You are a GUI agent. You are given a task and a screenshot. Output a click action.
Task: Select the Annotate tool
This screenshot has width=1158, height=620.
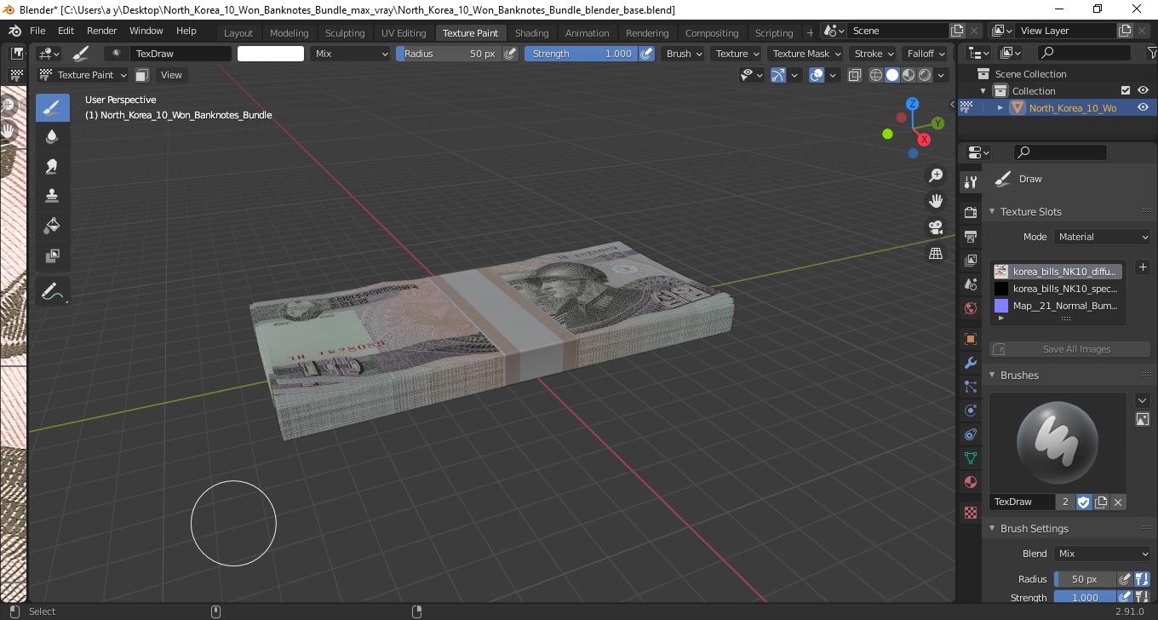[52, 291]
